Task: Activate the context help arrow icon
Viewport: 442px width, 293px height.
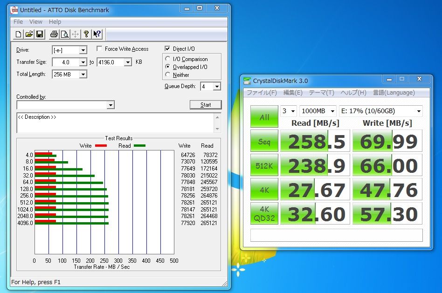Action: (97, 34)
